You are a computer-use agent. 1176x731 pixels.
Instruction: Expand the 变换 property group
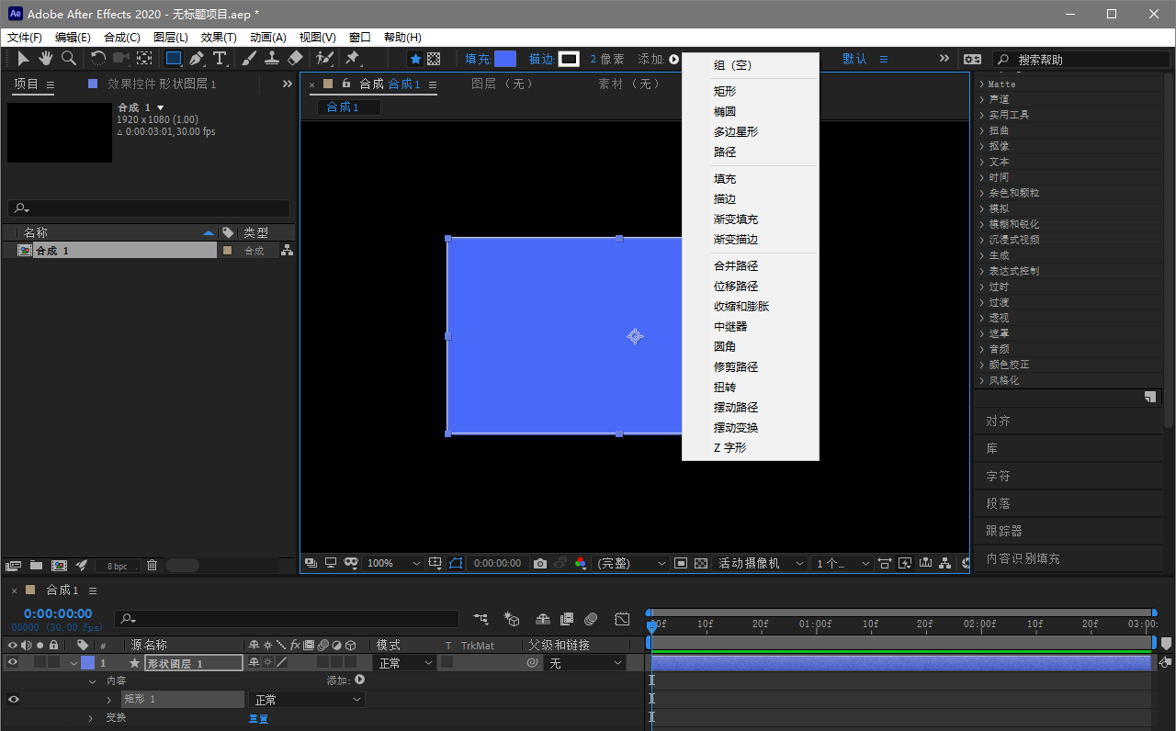pyautogui.click(x=92, y=718)
